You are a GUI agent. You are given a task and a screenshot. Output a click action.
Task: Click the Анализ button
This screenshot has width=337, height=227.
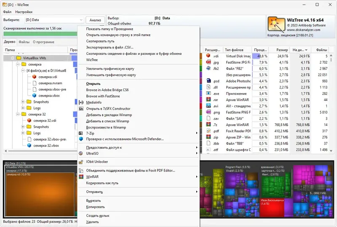(x=95, y=20)
